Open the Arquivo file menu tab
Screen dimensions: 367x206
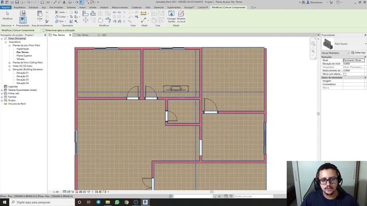[6, 7]
